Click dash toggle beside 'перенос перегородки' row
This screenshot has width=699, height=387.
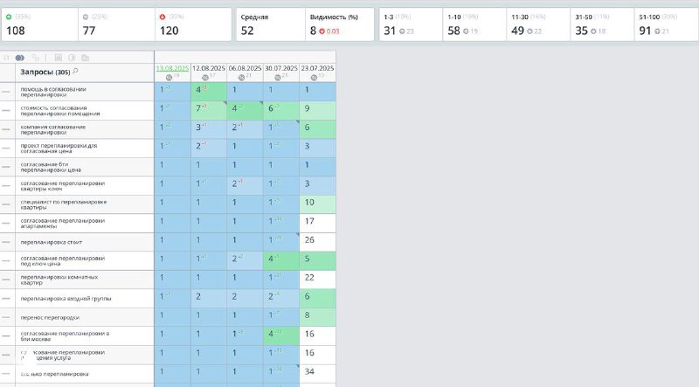6,317
